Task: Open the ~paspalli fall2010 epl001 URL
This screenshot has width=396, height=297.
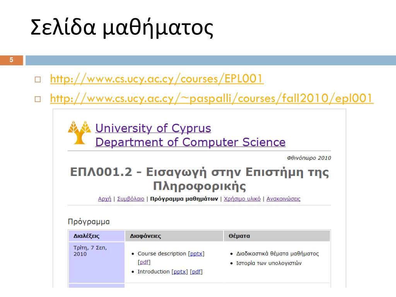Action: [212, 98]
